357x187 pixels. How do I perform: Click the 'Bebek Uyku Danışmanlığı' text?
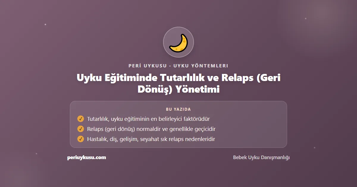pyautogui.click(x=261, y=158)
